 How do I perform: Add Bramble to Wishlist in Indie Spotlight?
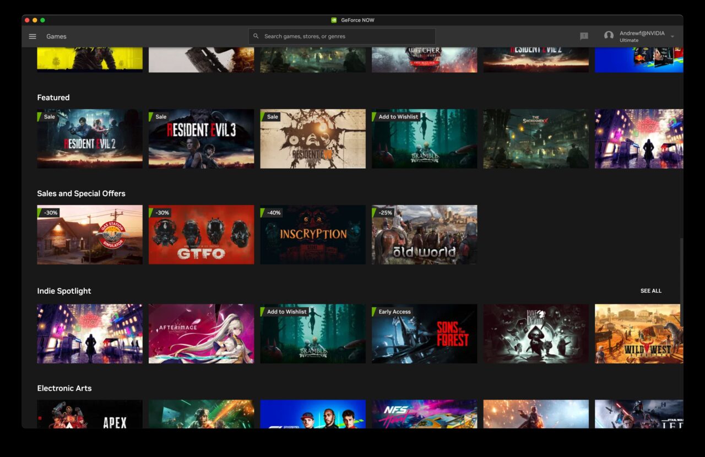(x=286, y=311)
